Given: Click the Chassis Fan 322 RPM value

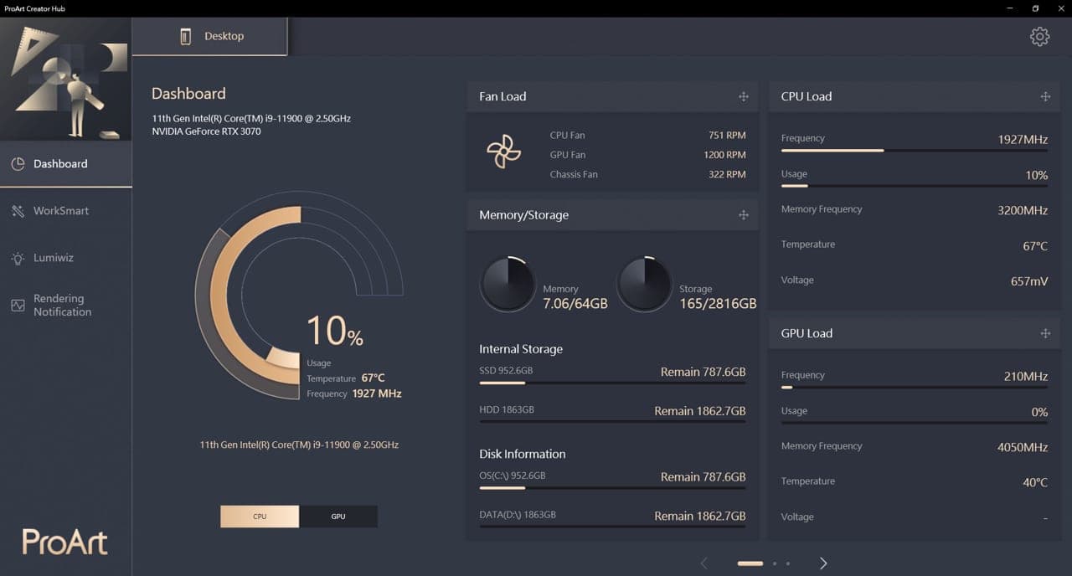Looking at the screenshot, I should click(x=727, y=175).
